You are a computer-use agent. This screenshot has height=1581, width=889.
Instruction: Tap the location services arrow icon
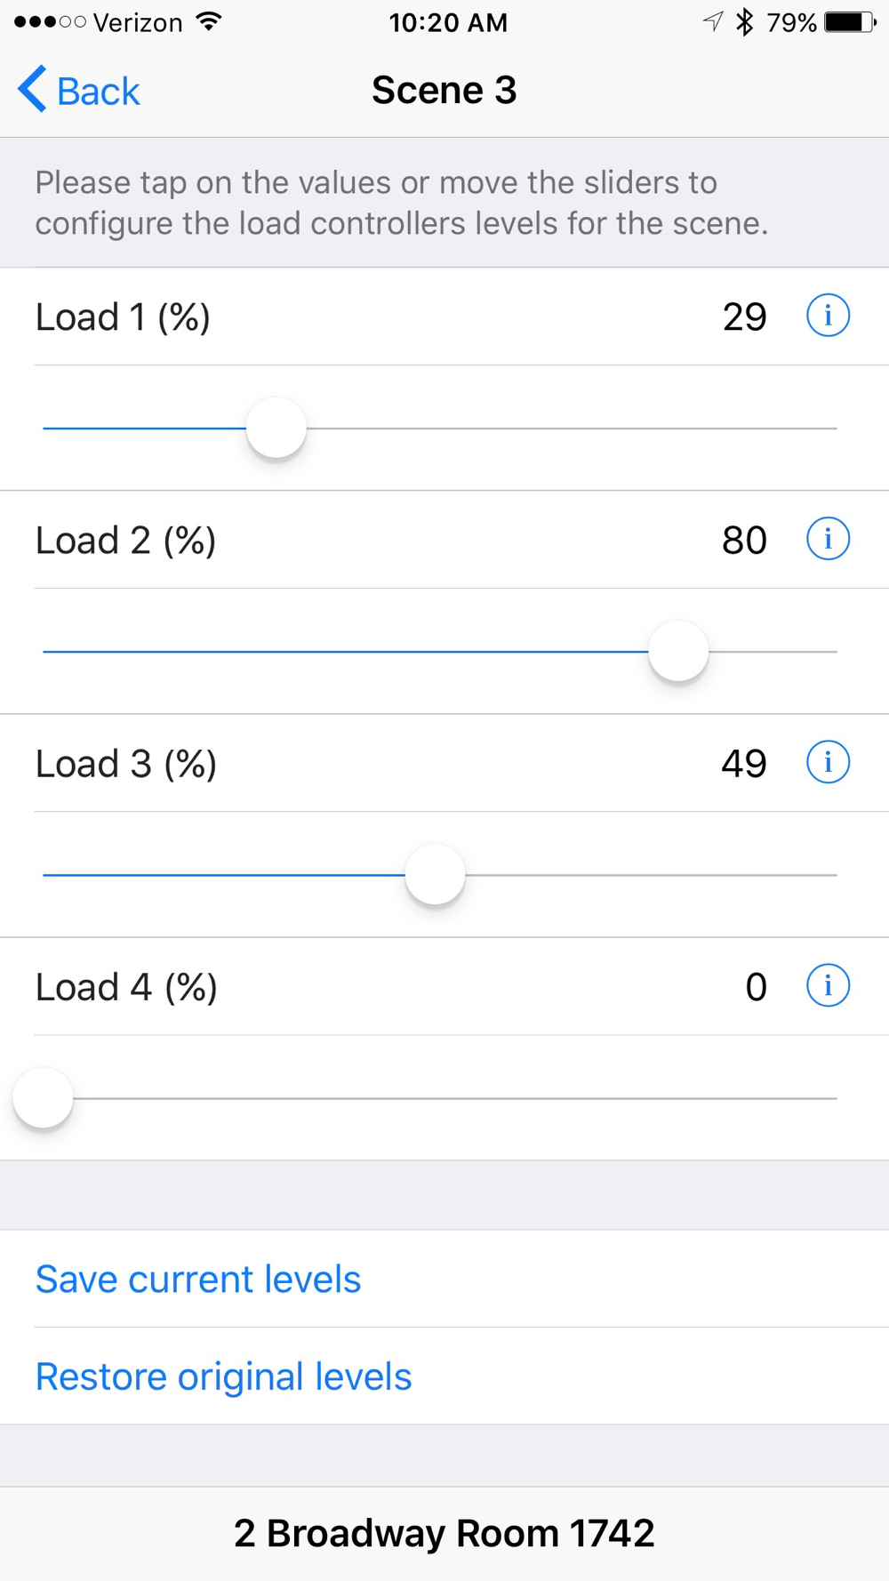(x=713, y=22)
